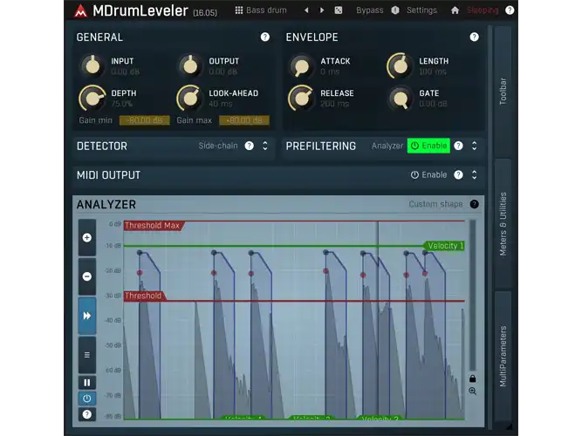Toggle the analyzer power button
Screen dimensions: 582x436
coord(87,399)
